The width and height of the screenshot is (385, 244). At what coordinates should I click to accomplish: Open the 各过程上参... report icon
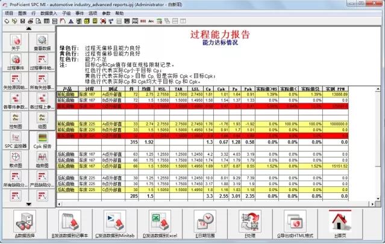(x=42, y=101)
